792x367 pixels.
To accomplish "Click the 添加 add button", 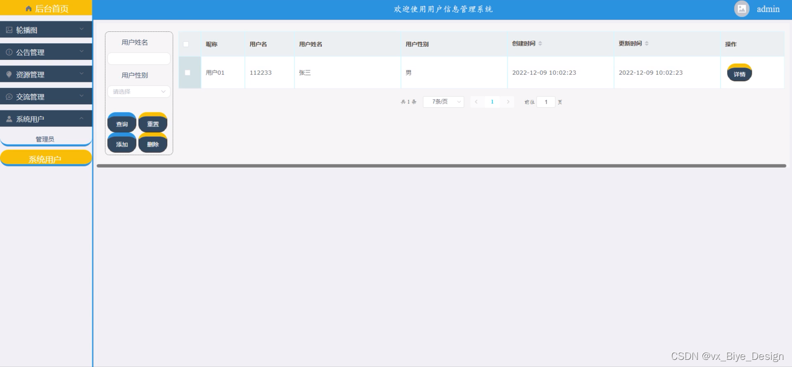I will (x=122, y=143).
